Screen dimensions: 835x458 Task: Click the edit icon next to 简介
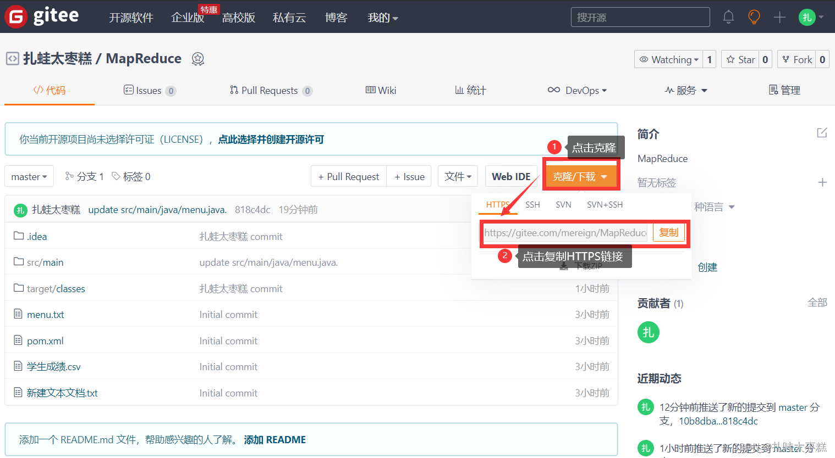tap(821, 132)
